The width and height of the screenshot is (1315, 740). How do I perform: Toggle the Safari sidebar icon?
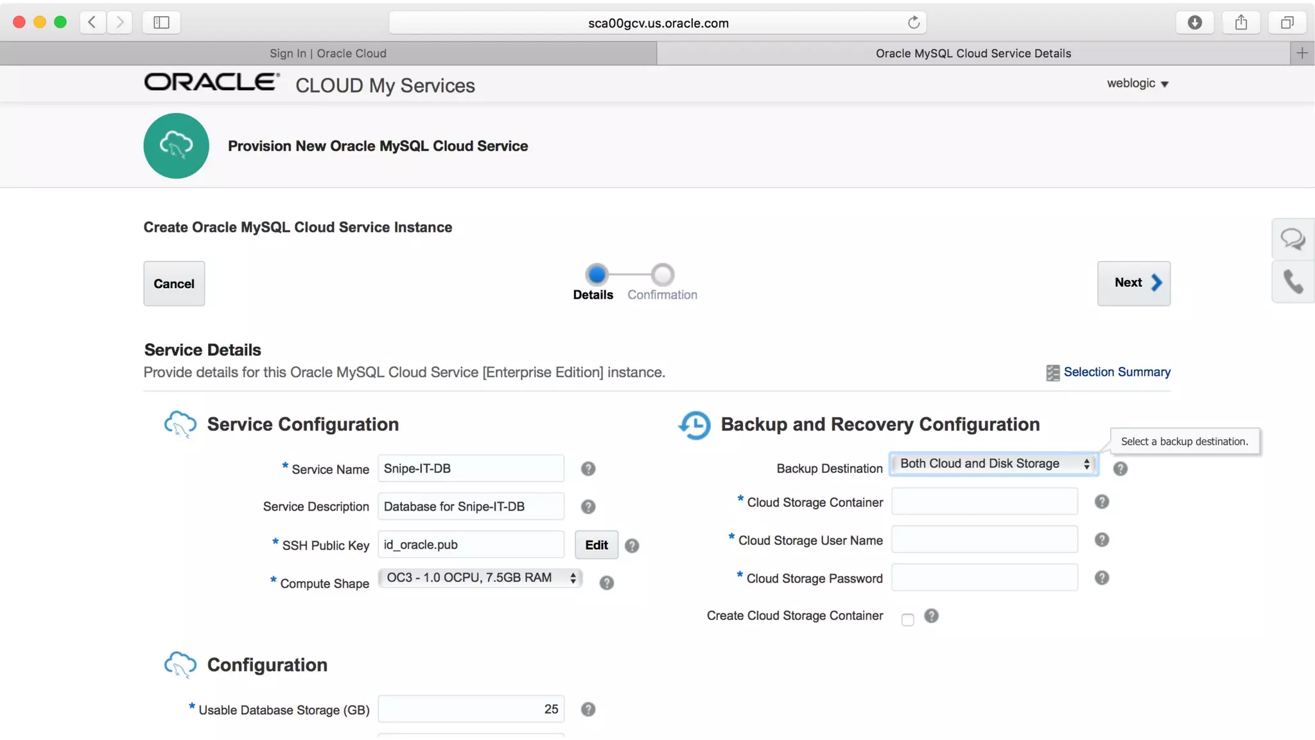click(x=161, y=22)
